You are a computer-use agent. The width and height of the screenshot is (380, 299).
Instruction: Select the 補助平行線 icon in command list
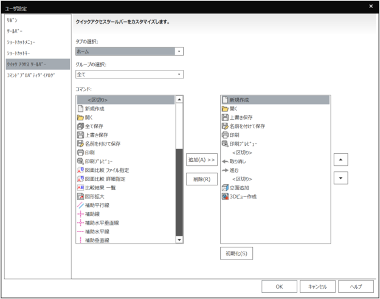coord(80,205)
